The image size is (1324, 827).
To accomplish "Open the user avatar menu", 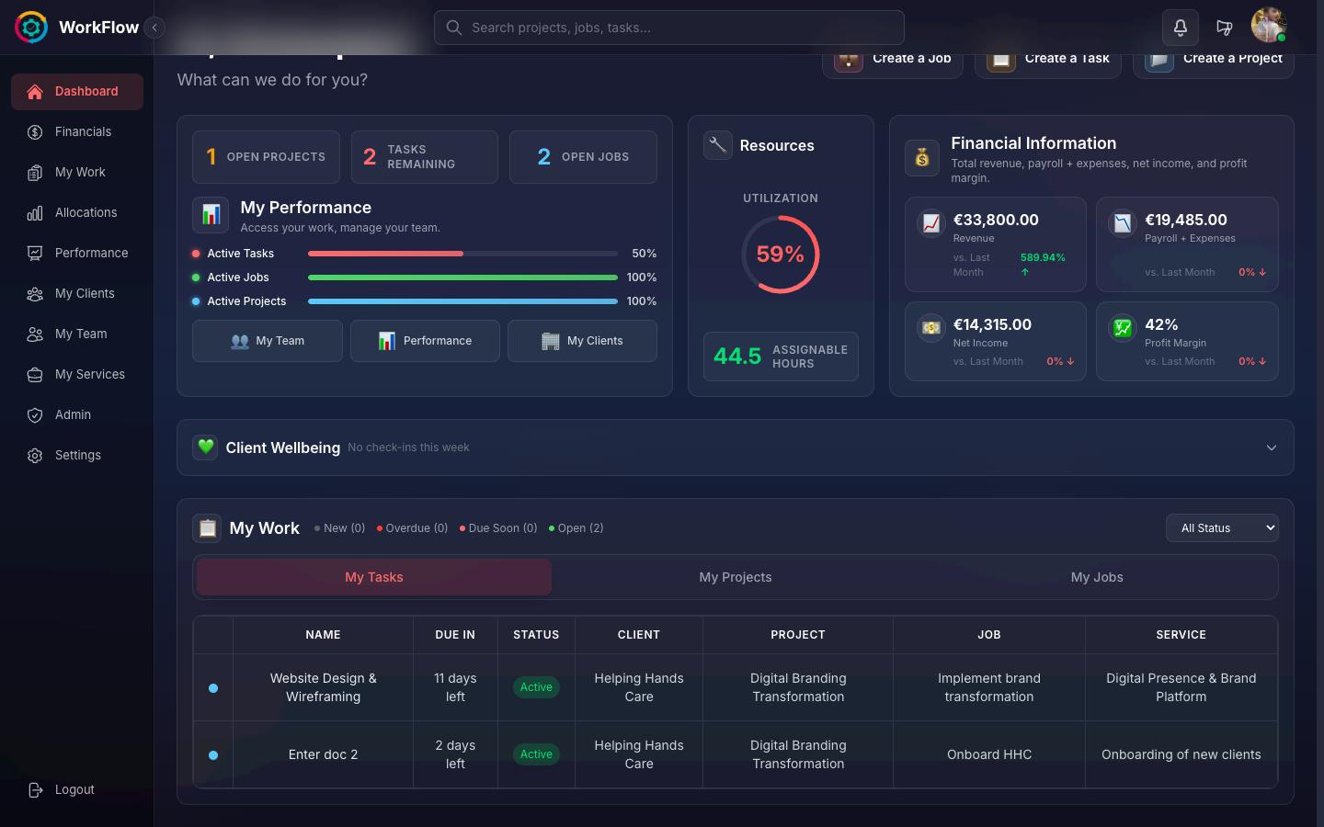I will [1268, 26].
